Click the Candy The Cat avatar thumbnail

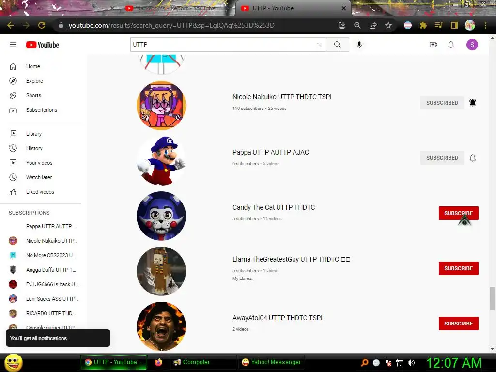pos(161,216)
